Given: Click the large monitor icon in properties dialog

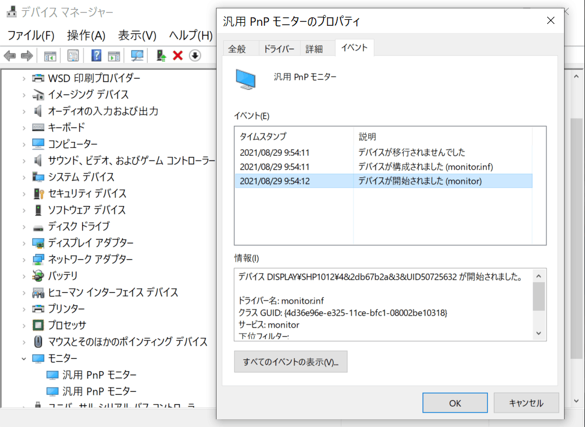Looking at the screenshot, I should point(245,79).
